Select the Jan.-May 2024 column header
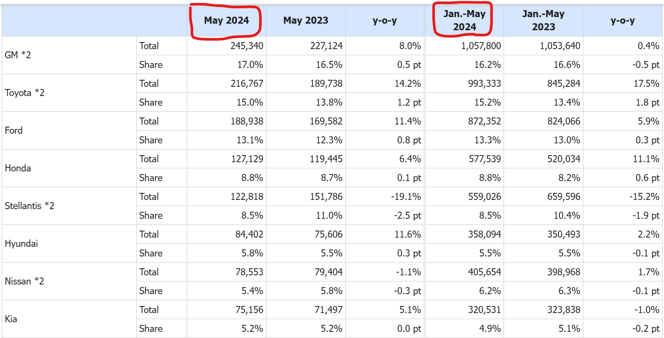 pos(464,21)
